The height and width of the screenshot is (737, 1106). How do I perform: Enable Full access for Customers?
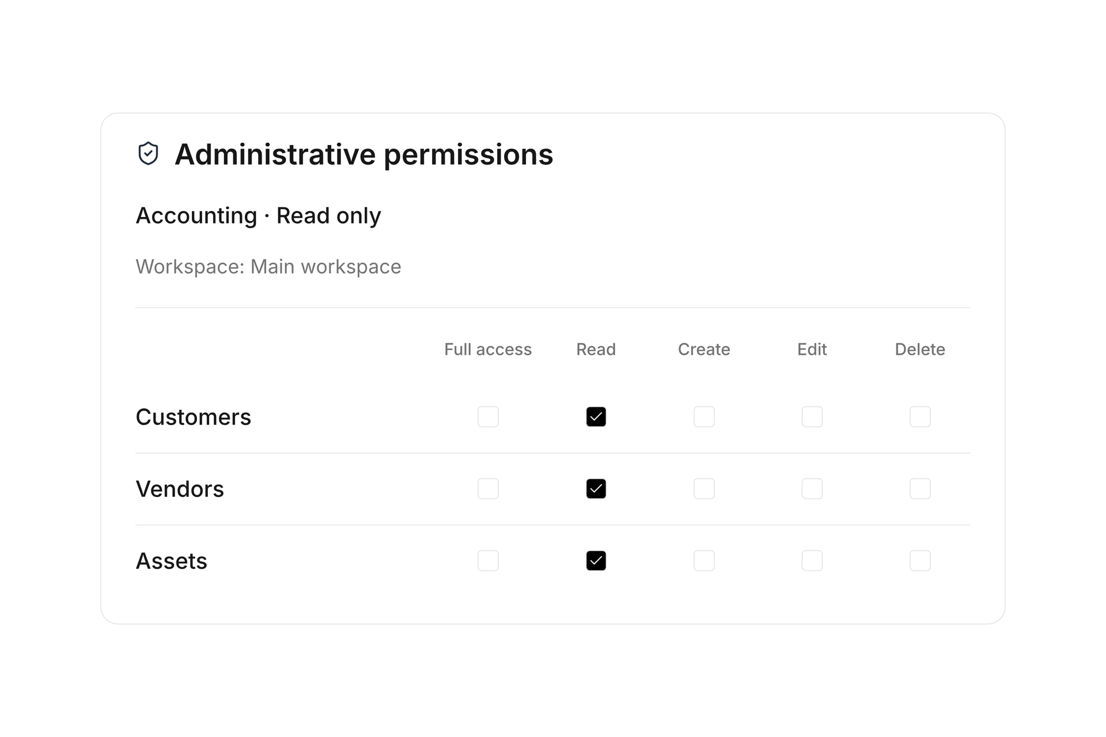[x=488, y=417]
